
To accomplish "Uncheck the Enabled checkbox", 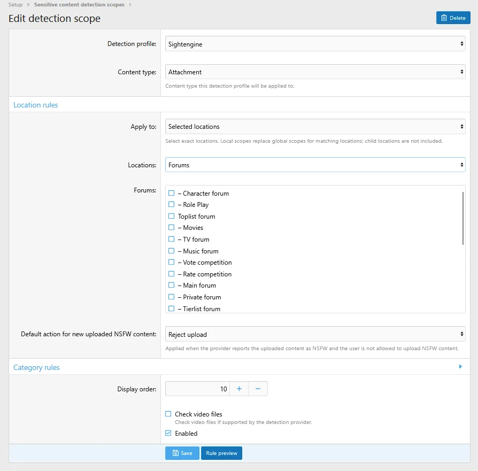I will [168, 433].
